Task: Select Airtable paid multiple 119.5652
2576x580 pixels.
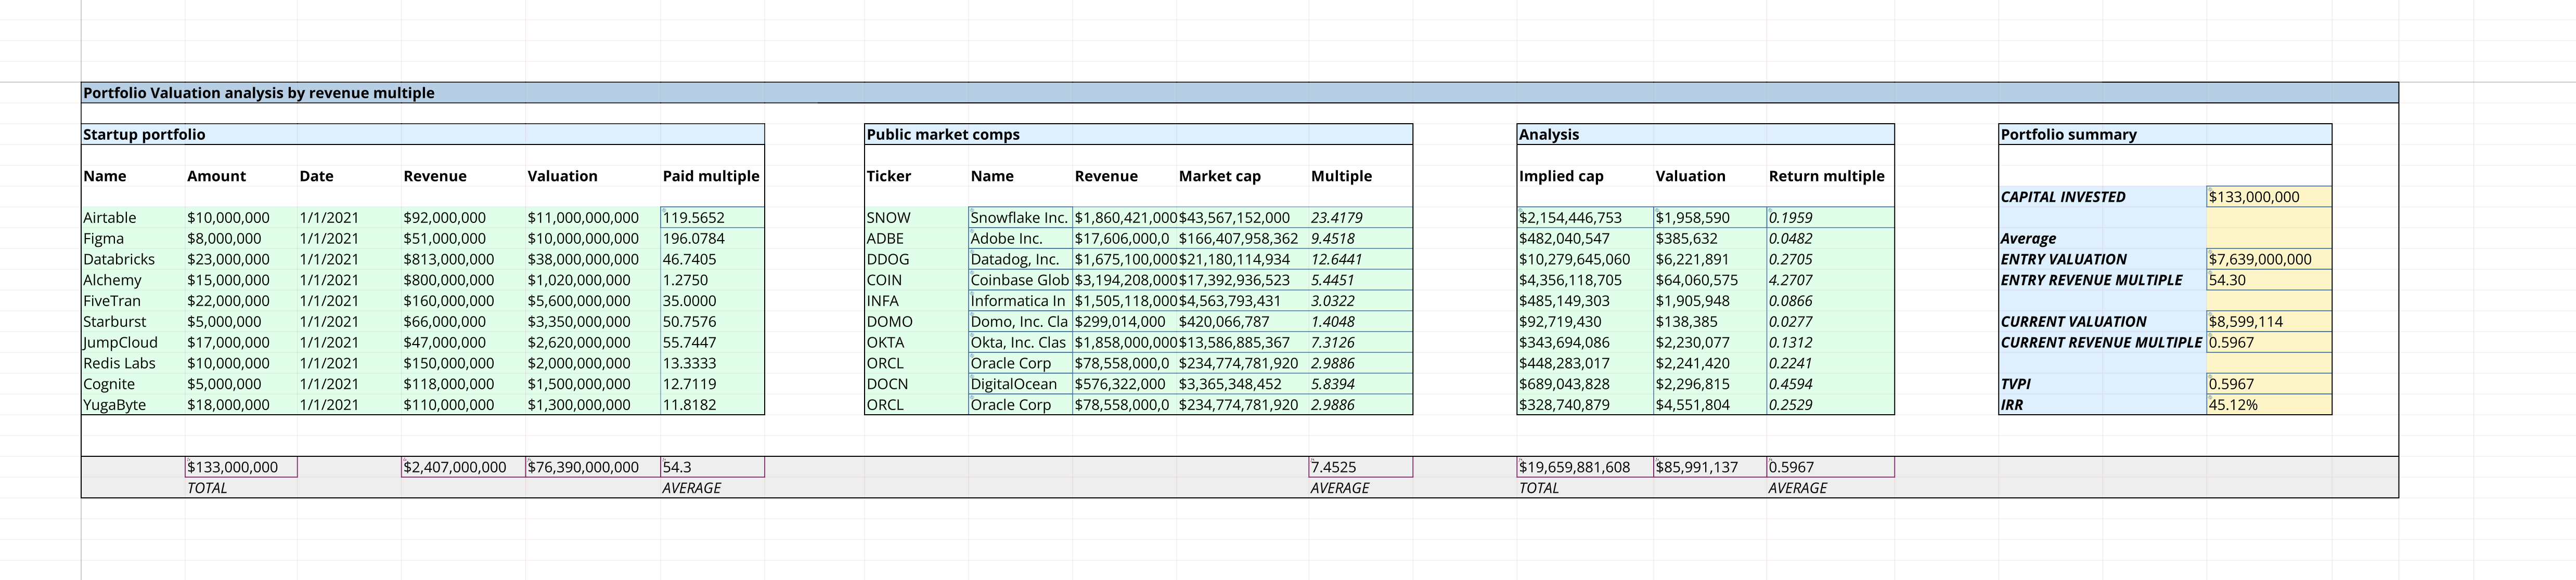Action: click(712, 218)
